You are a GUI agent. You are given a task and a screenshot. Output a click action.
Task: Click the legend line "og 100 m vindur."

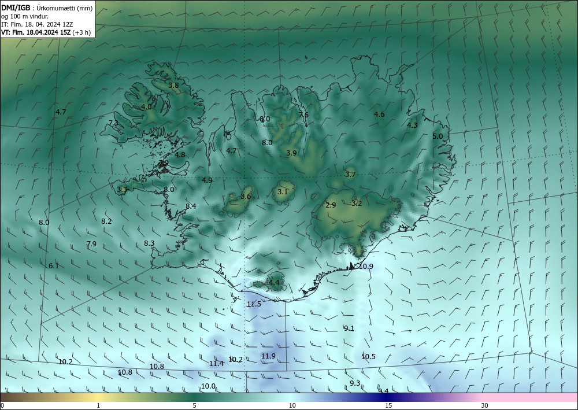click(x=25, y=16)
